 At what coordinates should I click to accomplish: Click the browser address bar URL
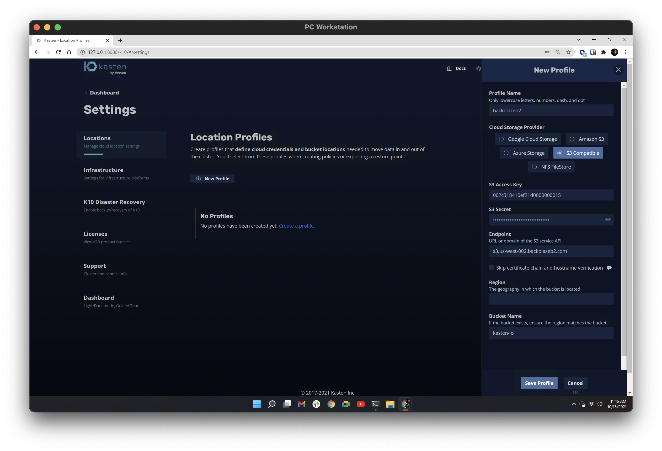point(119,52)
